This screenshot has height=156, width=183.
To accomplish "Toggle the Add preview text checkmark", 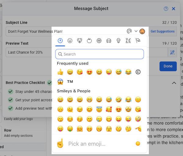I will click(x=10, y=108).
